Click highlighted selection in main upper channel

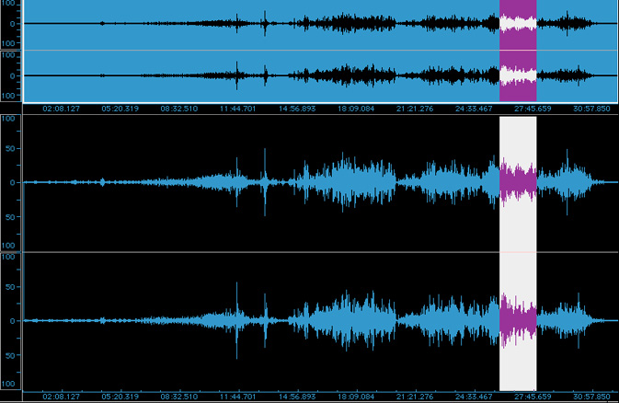click(518, 182)
